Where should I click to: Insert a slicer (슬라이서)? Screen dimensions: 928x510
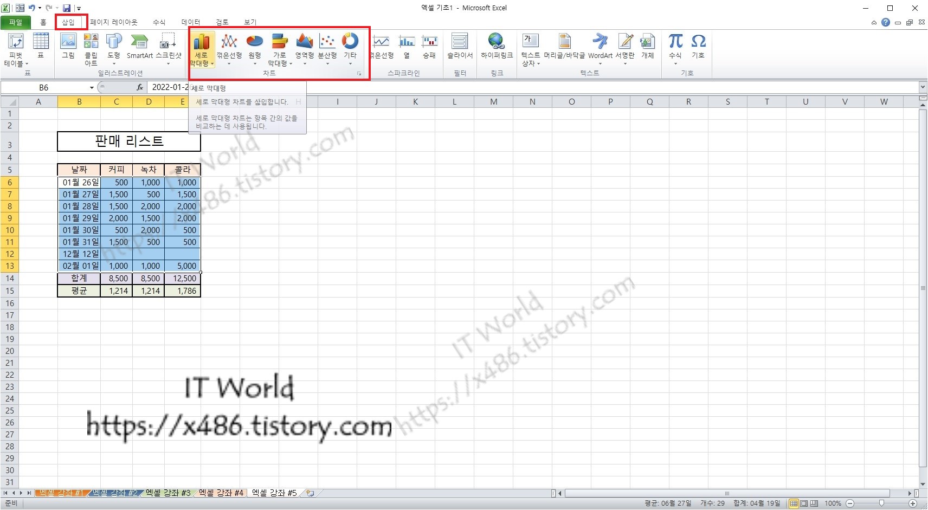(x=460, y=46)
